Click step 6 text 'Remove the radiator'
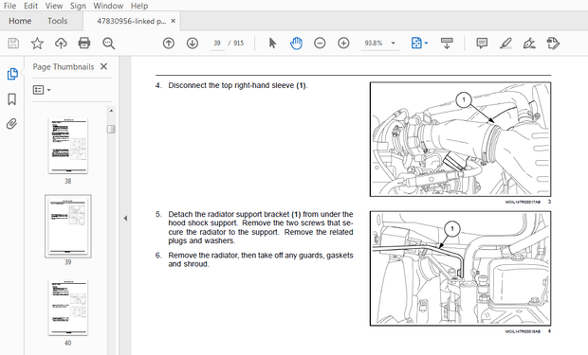 pyautogui.click(x=261, y=259)
